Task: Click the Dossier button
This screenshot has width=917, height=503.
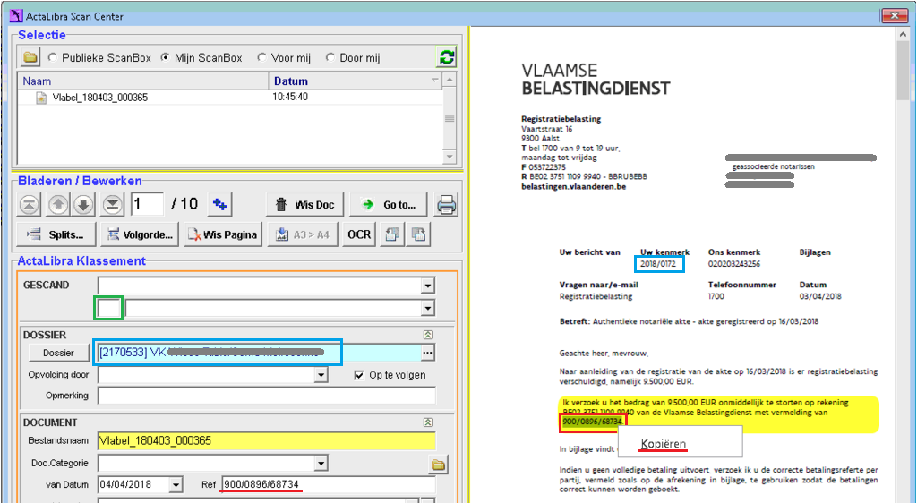Action: (x=58, y=353)
